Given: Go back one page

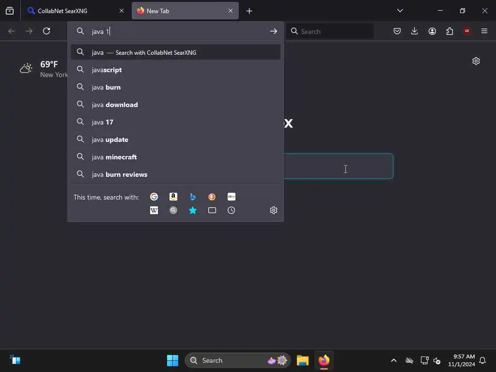Looking at the screenshot, I should click(x=12, y=31).
